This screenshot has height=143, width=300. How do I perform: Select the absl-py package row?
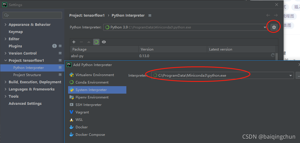pyautogui.click(x=172, y=56)
